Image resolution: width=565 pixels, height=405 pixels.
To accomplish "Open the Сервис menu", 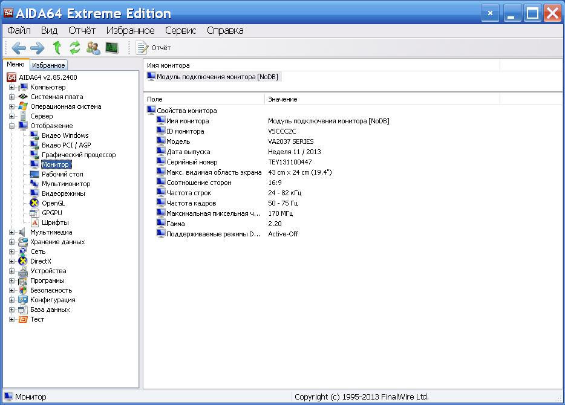I will coord(180,31).
